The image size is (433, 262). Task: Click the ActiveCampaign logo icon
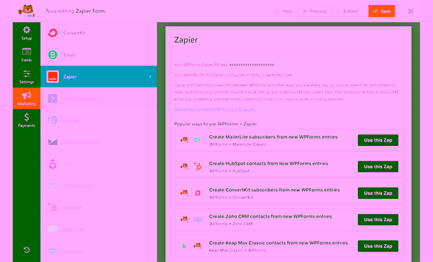52,98
